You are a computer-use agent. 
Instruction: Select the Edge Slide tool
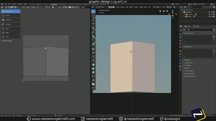pyautogui.click(x=93, y=76)
